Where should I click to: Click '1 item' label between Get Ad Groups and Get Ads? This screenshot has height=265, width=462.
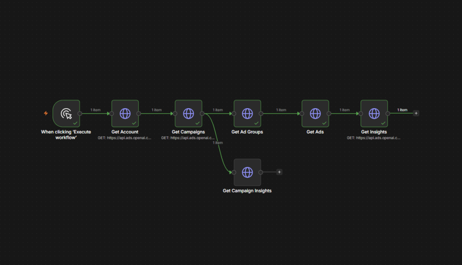tap(281, 110)
